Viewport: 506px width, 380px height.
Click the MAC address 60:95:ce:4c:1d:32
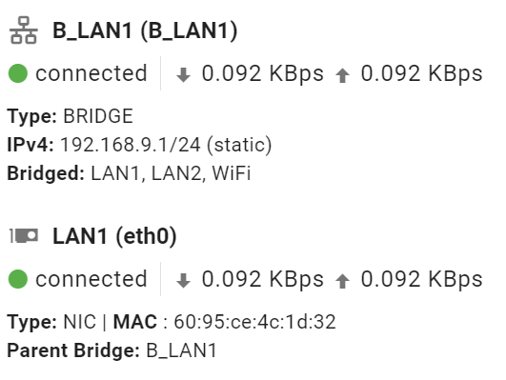[x=255, y=322]
